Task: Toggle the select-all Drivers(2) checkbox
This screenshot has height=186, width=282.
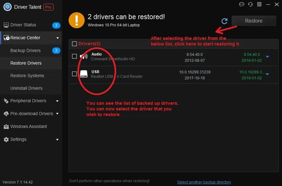Action: tap(74, 44)
